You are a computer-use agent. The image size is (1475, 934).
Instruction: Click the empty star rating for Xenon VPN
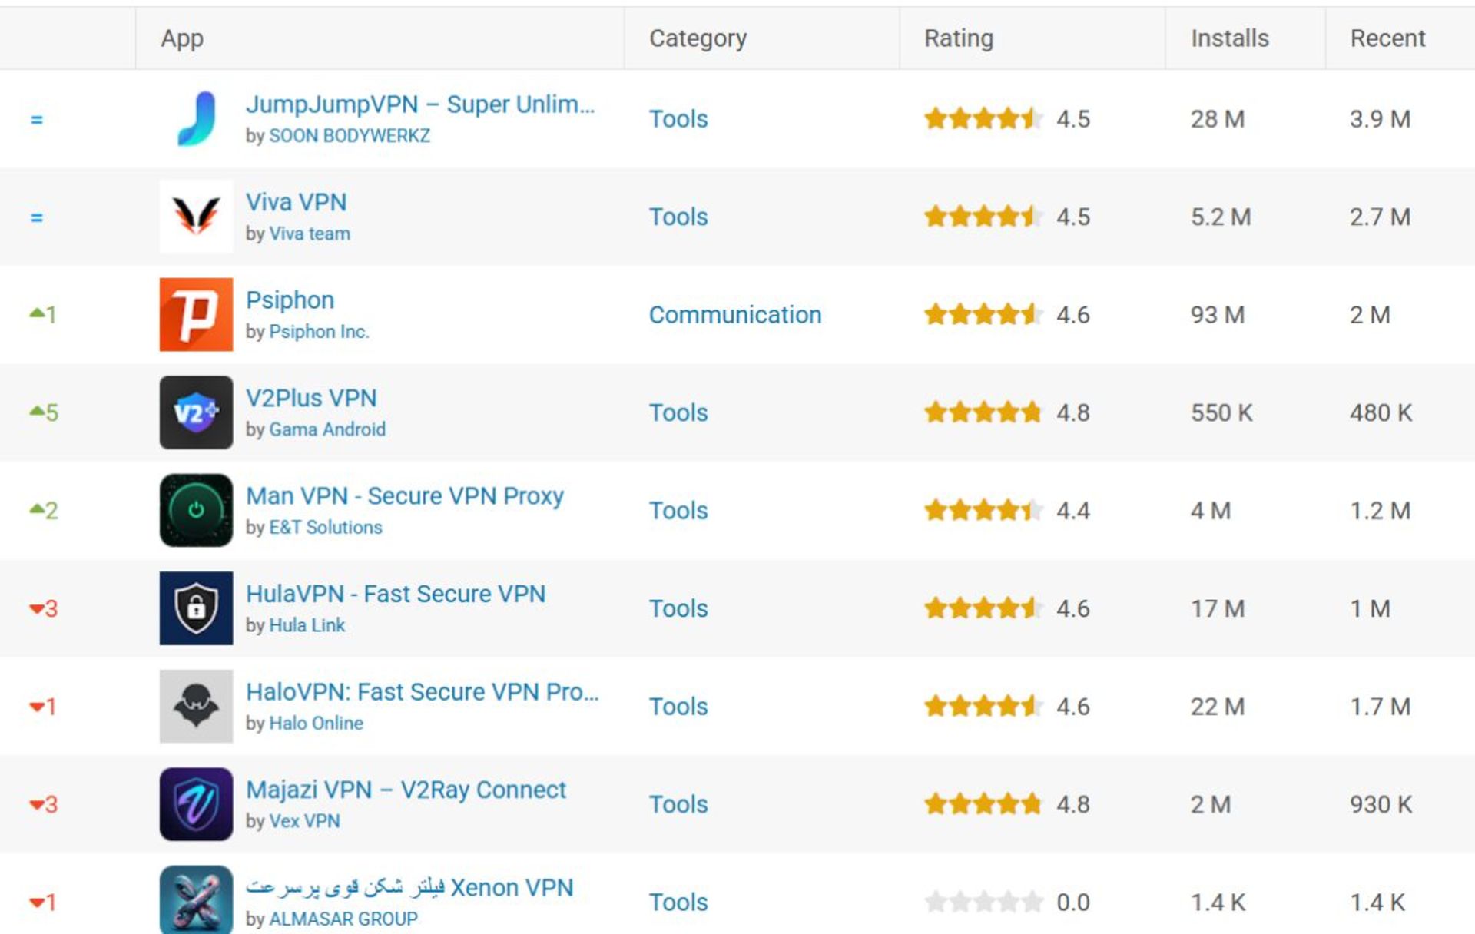pos(983,902)
